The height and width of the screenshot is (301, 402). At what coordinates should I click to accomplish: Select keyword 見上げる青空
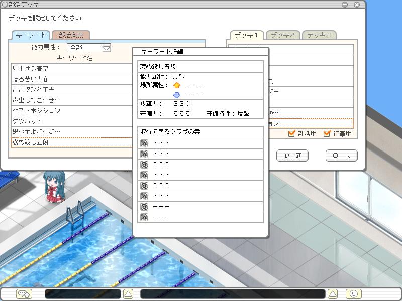coord(72,69)
